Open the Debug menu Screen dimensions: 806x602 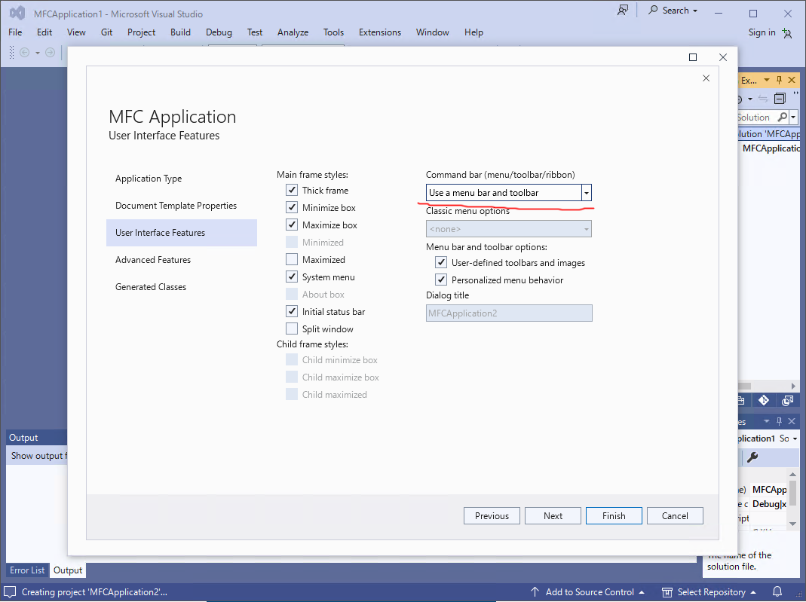(x=219, y=32)
